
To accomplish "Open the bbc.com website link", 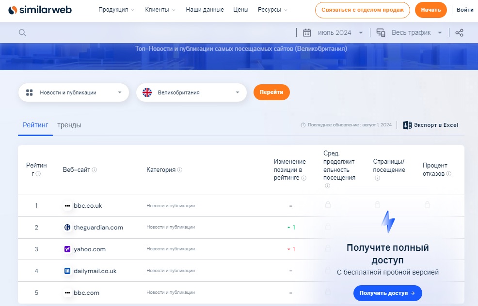I will pyautogui.click(x=87, y=292).
